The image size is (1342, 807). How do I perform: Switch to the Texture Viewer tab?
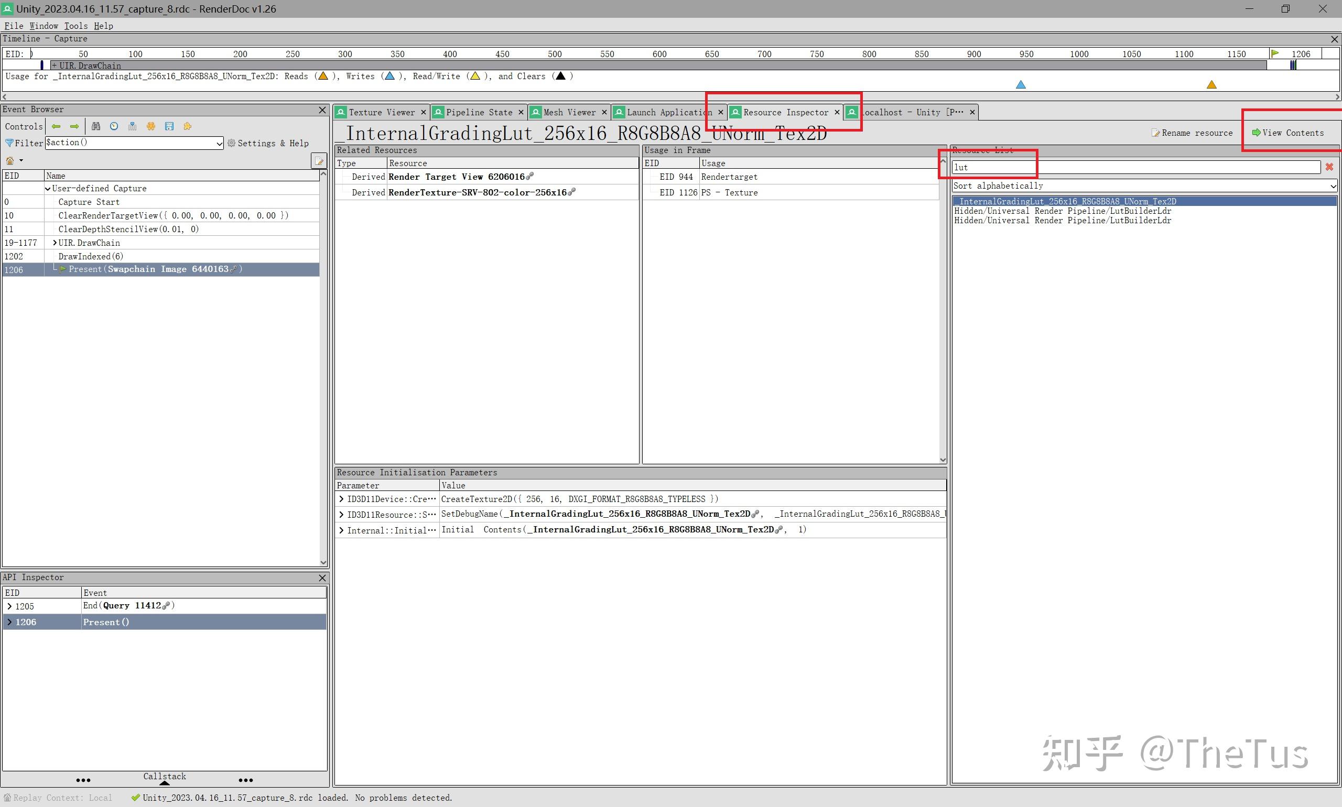381,113
